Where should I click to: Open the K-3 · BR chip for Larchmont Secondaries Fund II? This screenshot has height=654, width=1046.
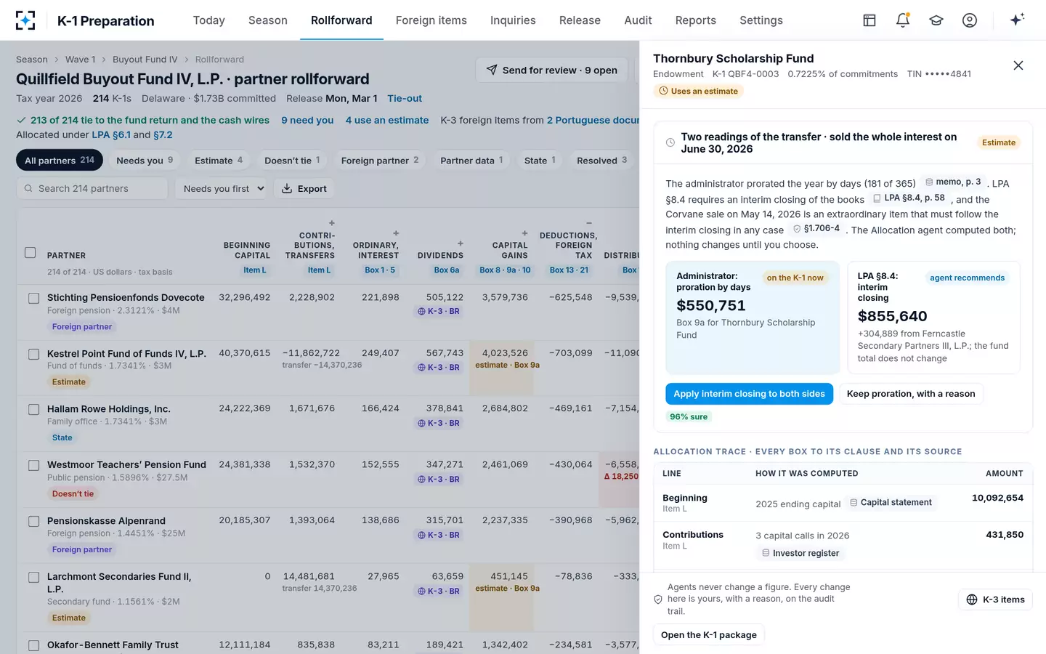(x=439, y=591)
